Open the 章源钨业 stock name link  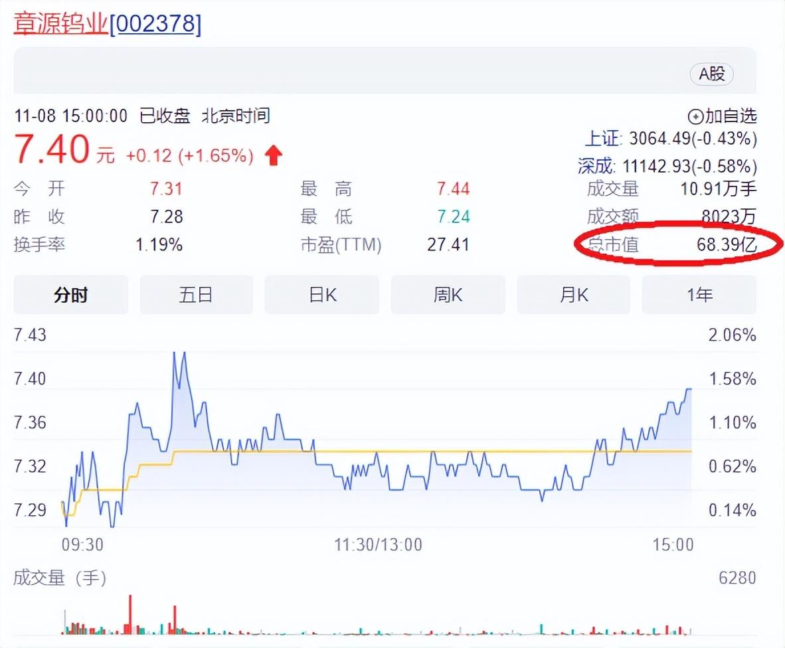[x=60, y=23]
